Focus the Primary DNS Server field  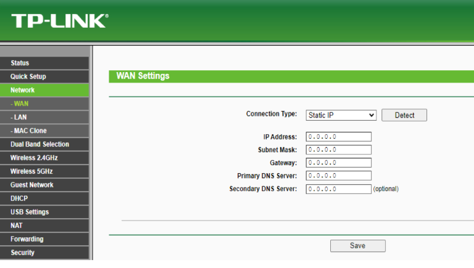pyautogui.click(x=338, y=176)
